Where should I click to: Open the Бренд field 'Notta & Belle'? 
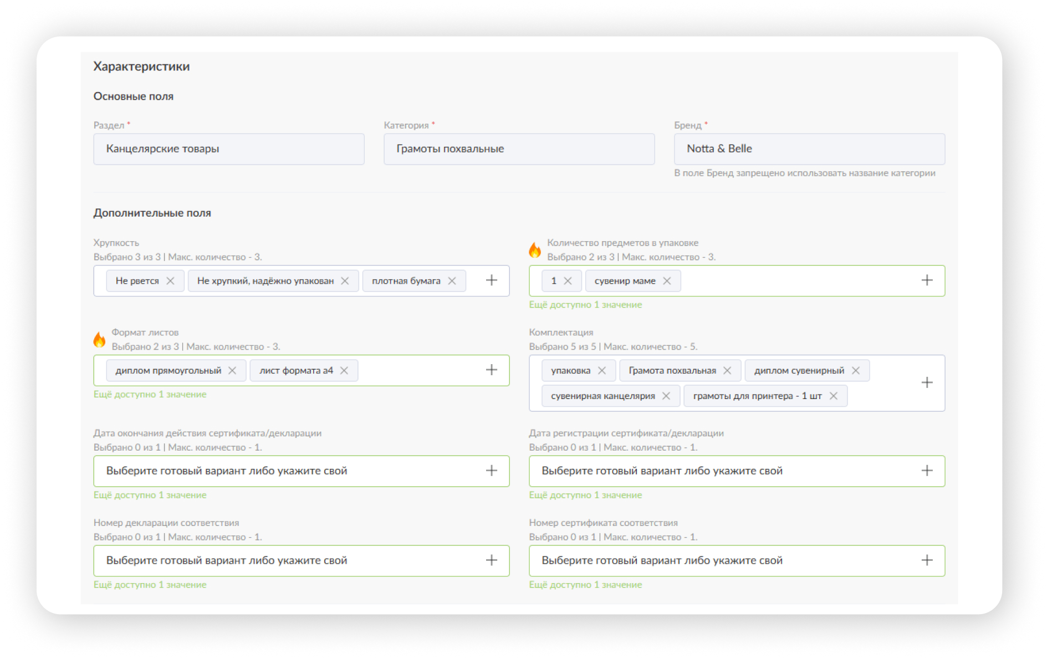click(x=809, y=149)
